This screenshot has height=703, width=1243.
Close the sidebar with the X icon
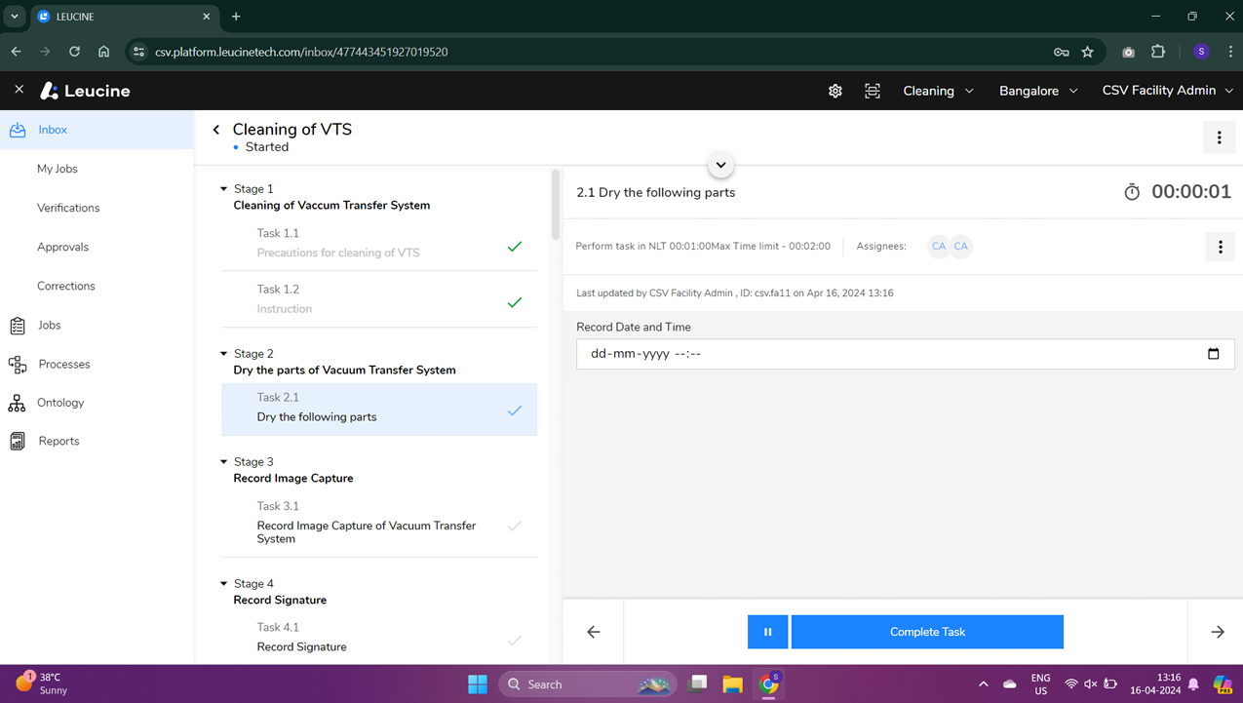[19, 90]
